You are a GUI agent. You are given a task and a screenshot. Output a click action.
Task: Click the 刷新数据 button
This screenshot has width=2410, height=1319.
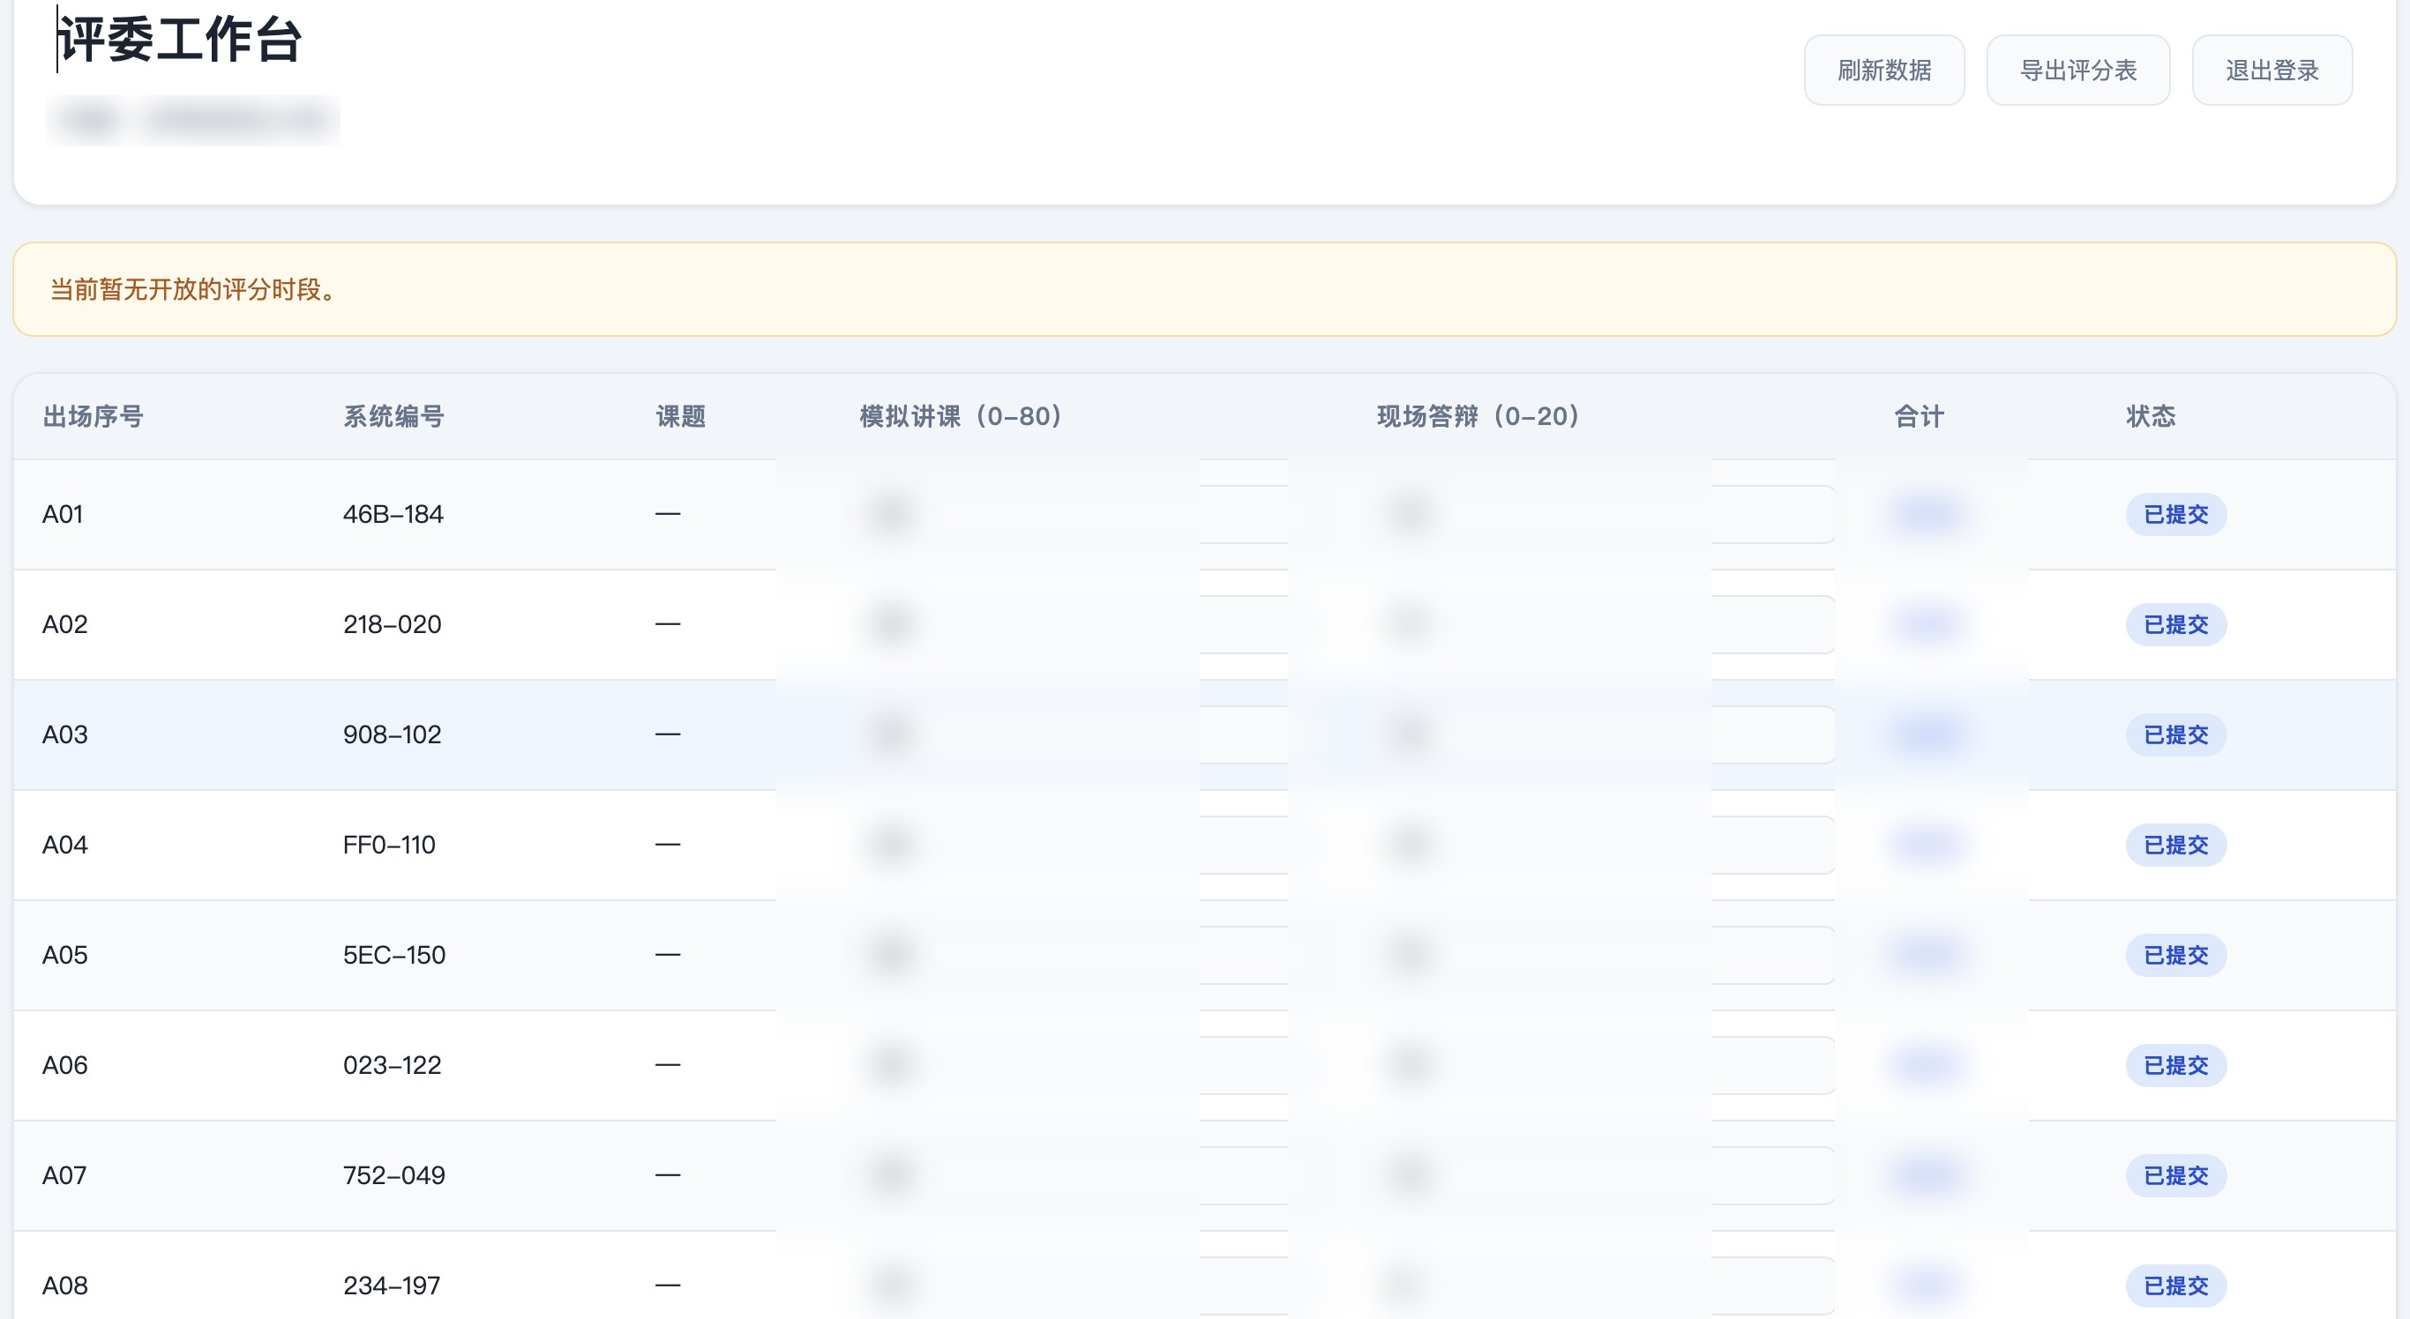pos(1883,71)
